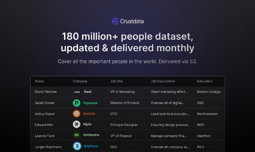The width and height of the screenshot is (255, 152).
Task: Click the Crustdata brand name text
Action: tap(132, 22)
